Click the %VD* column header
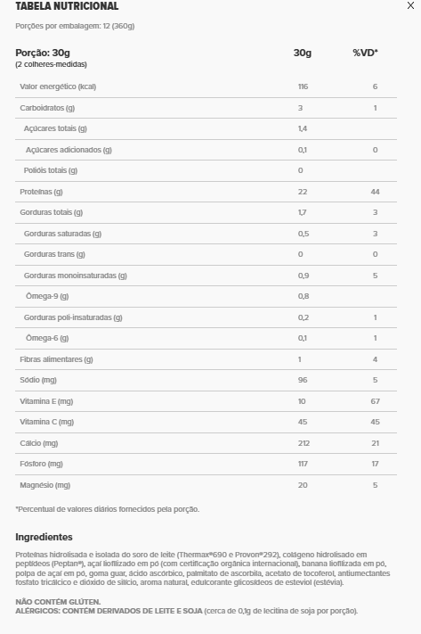 coord(365,53)
